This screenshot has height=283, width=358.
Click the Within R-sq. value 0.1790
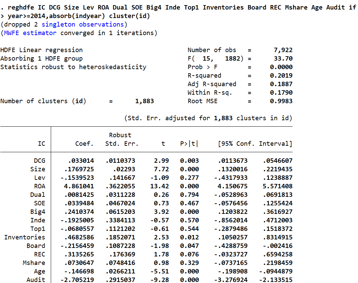[281, 93]
